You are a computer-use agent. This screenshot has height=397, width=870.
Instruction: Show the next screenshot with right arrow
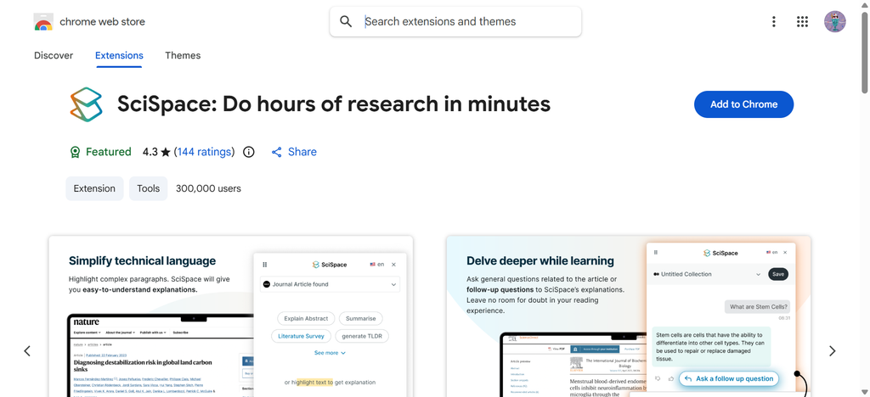(x=832, y=350)
